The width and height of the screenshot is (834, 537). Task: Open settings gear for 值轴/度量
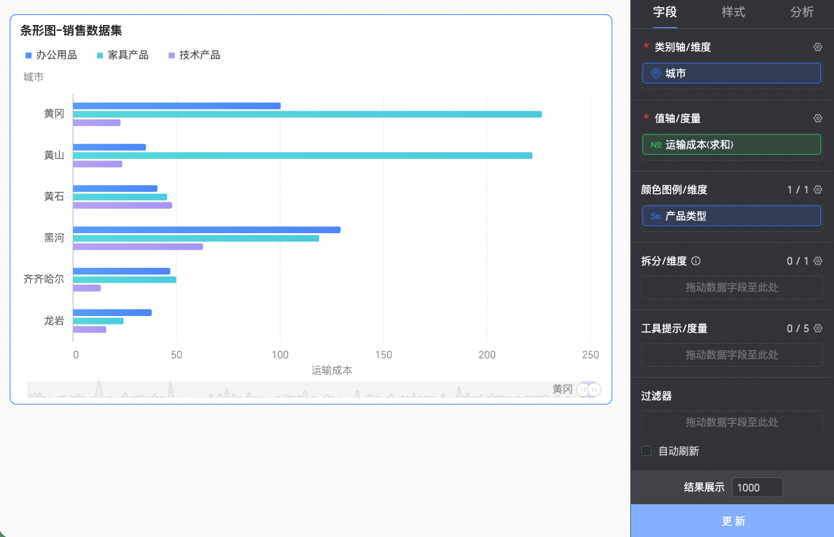point(817,118)
